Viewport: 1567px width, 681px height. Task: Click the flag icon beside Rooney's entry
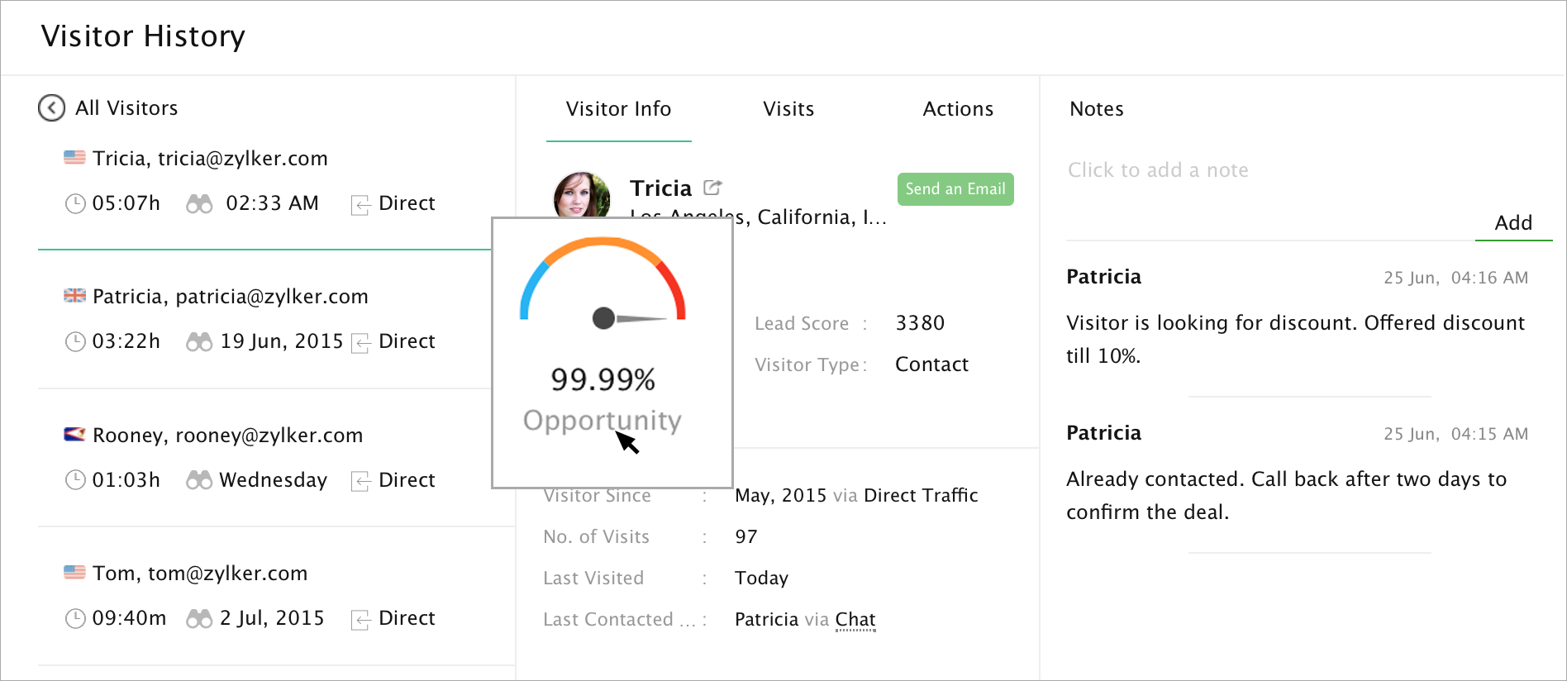(74, 434)
